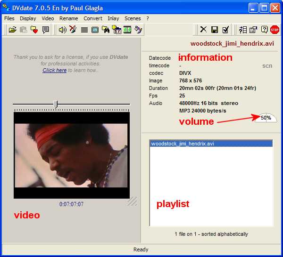
Task: Click the Datecode label
Action: point(160,58)
